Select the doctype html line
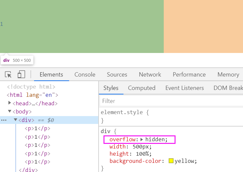This screenshot has height=172, width=243. click(x=31, y=87)
